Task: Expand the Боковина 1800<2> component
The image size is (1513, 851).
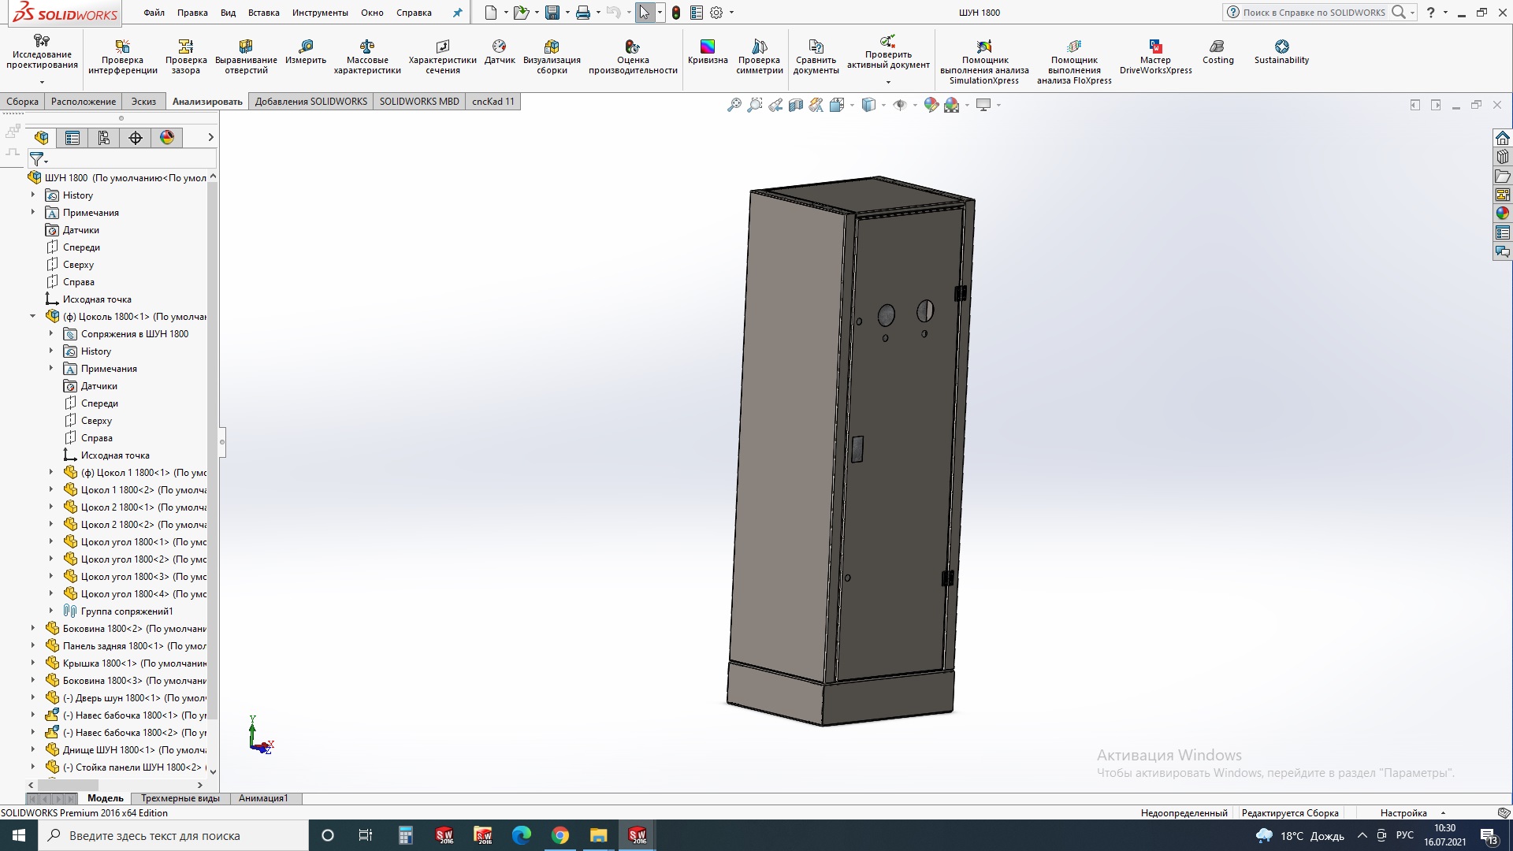Action: pyautogui.click(x=32, y=629)
